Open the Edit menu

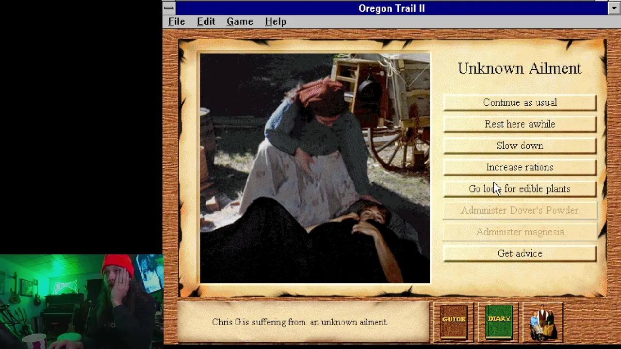(x=206, y=22)
